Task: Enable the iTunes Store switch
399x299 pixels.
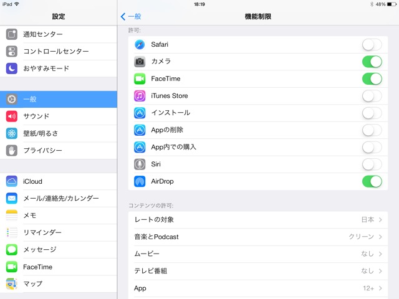Action: pos(372,96)
